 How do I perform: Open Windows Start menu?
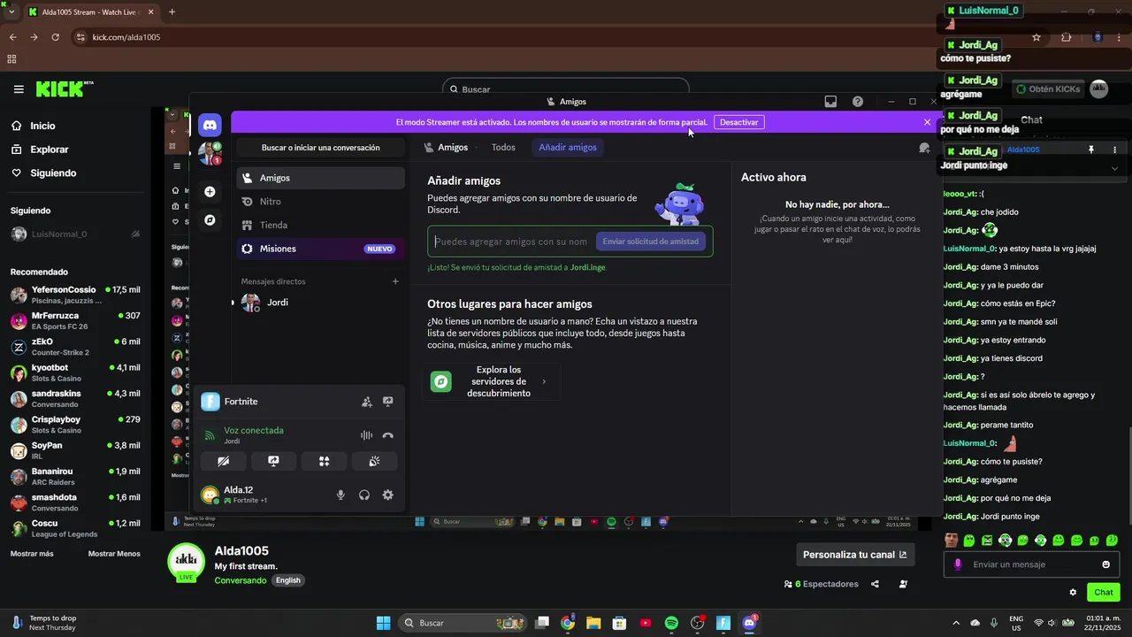point(383,623)
